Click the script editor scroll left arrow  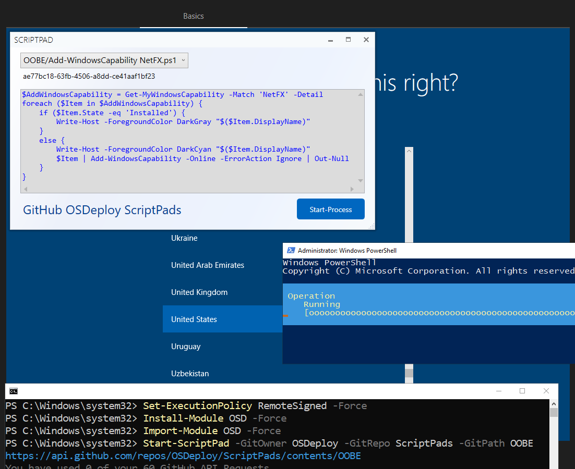click(25, 189)
